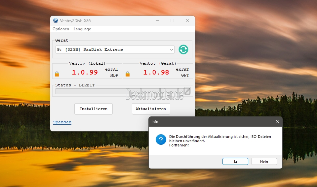
Task: Click the GPT partition style label
Action: click(185, 75)
